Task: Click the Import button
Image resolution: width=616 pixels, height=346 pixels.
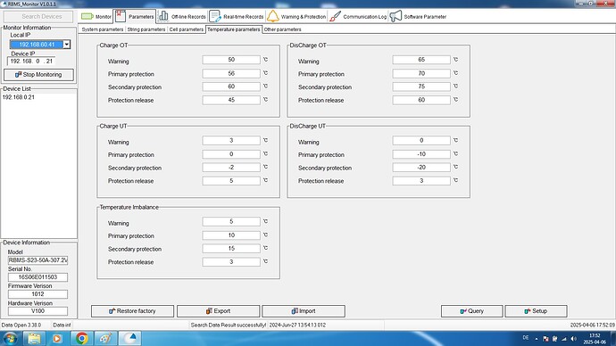Action: tap(304, 311)
